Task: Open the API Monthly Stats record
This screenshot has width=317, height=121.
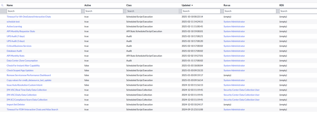Action: (x=16, y=56)
